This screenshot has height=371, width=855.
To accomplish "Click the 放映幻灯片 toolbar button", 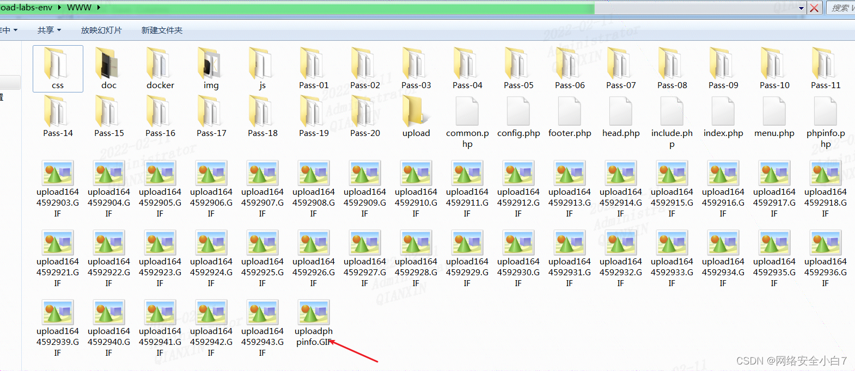I will [x=101, y=30].
